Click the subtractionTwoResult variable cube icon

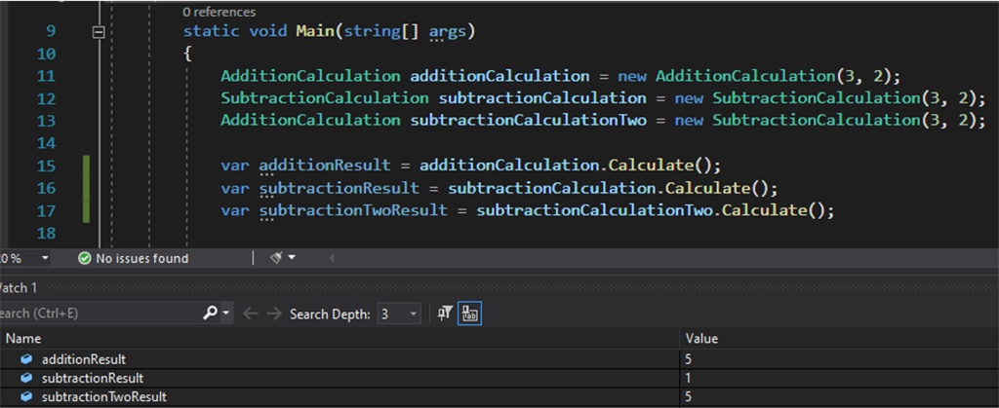pos(26,397)
